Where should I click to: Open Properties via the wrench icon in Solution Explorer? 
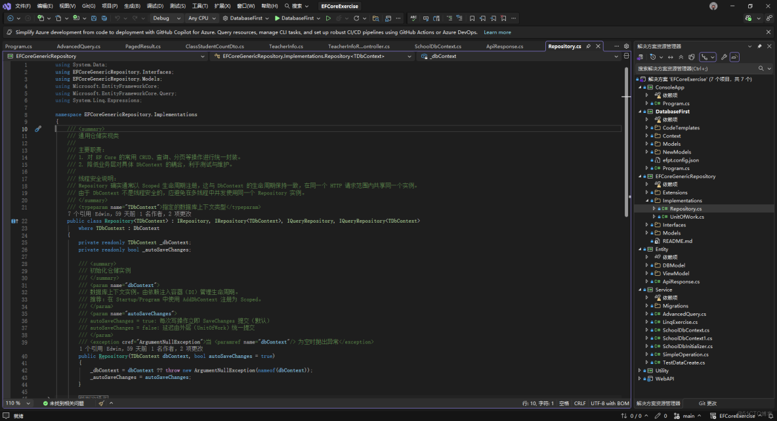point(724,56)
